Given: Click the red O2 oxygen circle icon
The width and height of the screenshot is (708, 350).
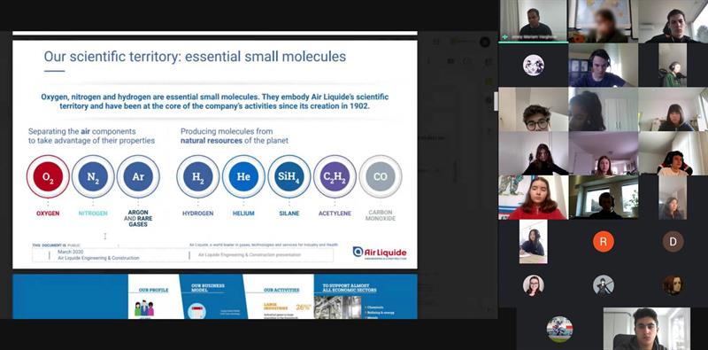Looking at the screenshot, I should tap(48, 176).
